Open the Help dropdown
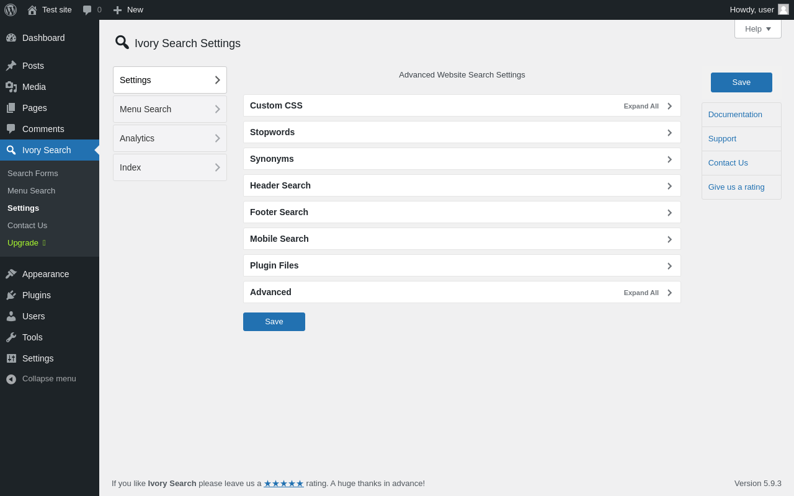Viewport: 794px width, 496px height. (x=758, y=29)
